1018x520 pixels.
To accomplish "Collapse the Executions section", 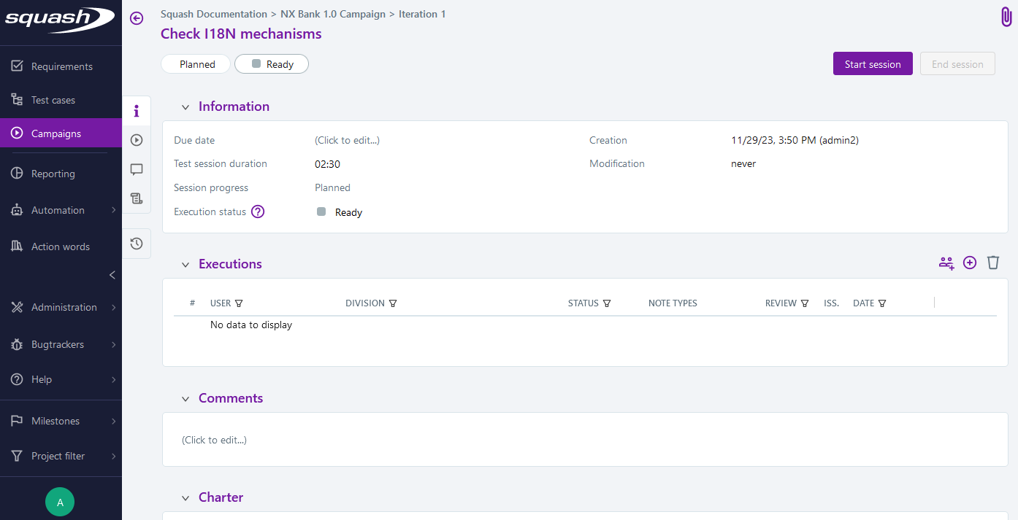I will point(185,265).
